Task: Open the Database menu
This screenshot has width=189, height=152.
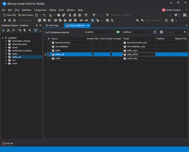Action: [x=27, y=10]
